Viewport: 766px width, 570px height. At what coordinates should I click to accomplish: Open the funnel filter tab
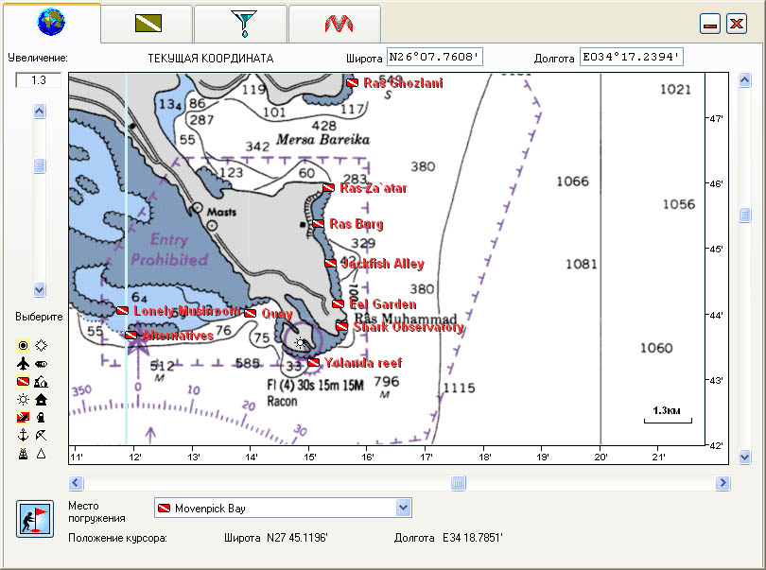point(243,23)
